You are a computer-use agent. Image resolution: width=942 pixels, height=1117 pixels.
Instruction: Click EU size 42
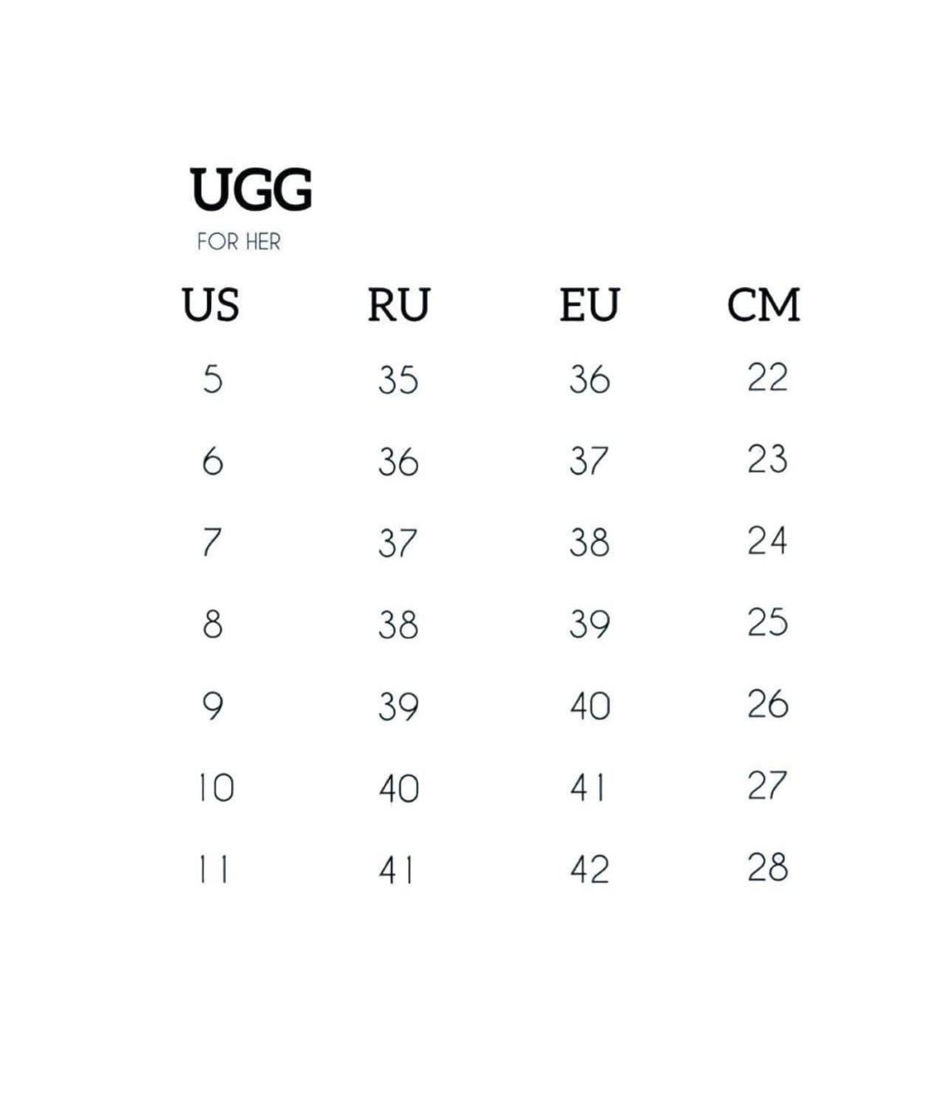coord(590,870)
